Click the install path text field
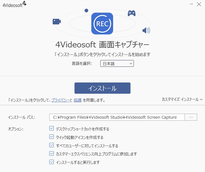 [x=117, y=117]
